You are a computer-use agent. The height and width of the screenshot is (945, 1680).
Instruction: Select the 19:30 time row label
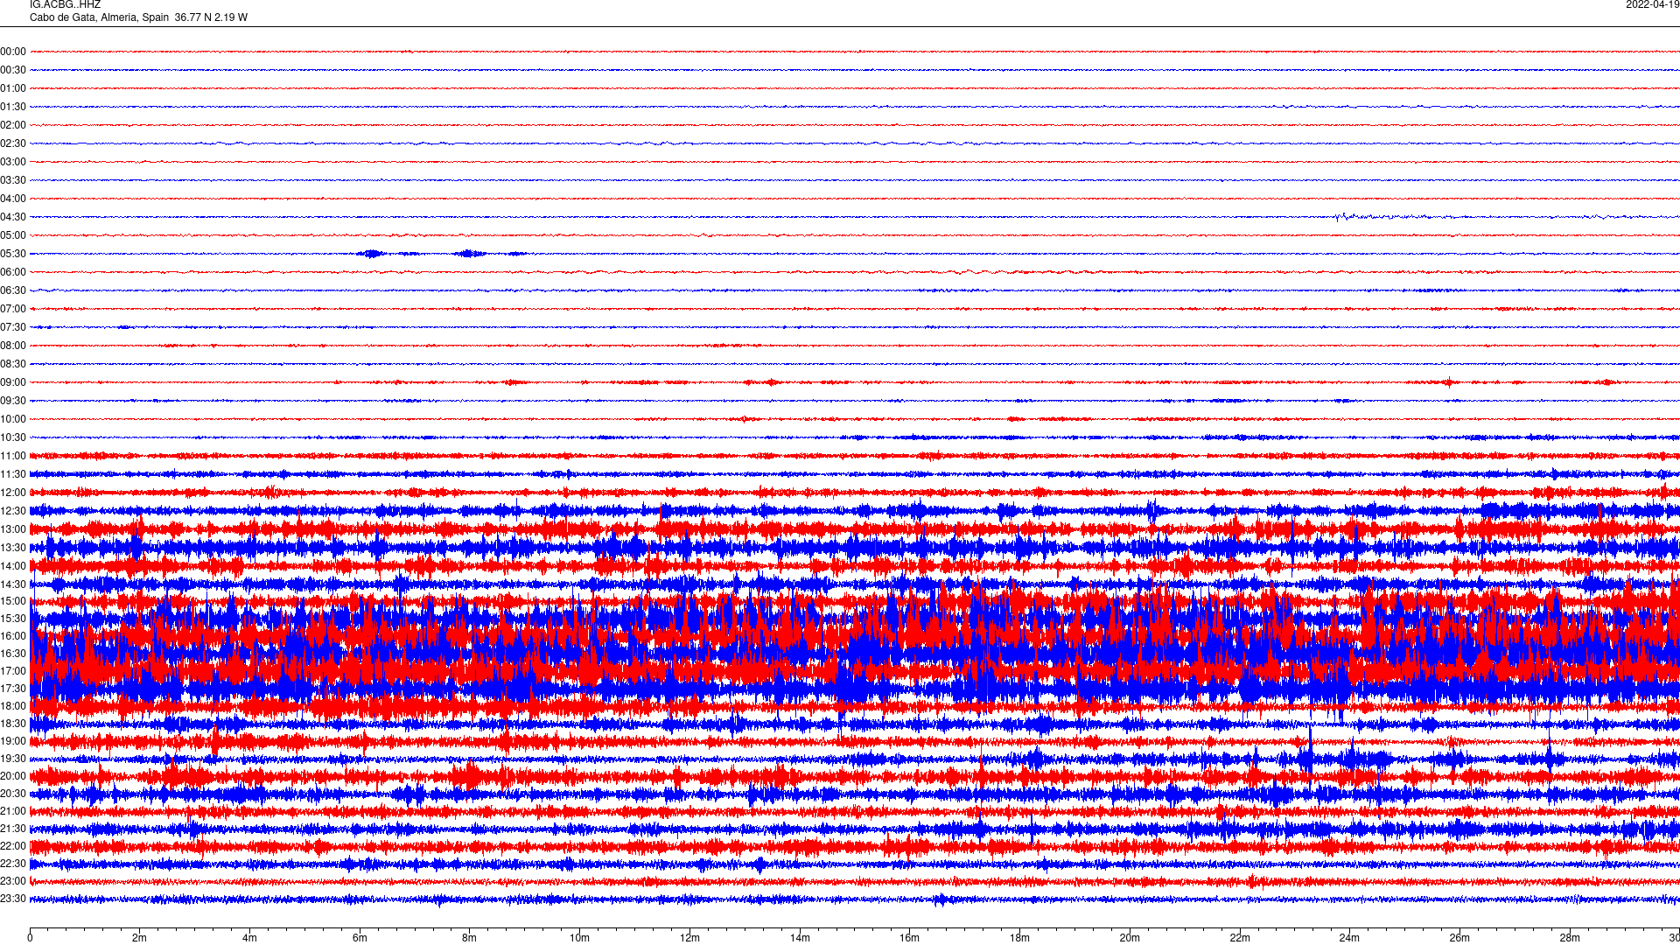click(x=13, y=759)
